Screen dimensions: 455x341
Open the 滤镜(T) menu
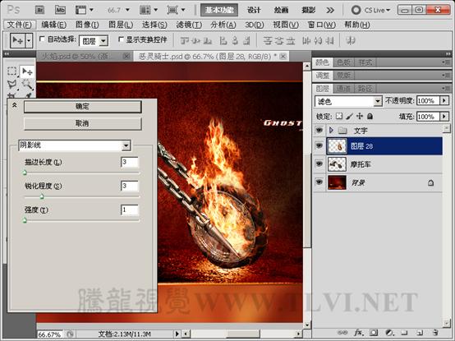(189, 25)
